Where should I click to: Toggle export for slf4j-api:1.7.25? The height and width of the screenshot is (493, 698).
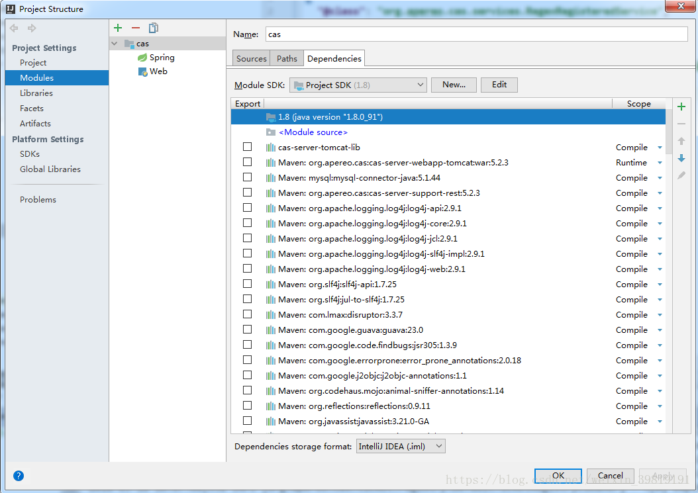(248, 284)
